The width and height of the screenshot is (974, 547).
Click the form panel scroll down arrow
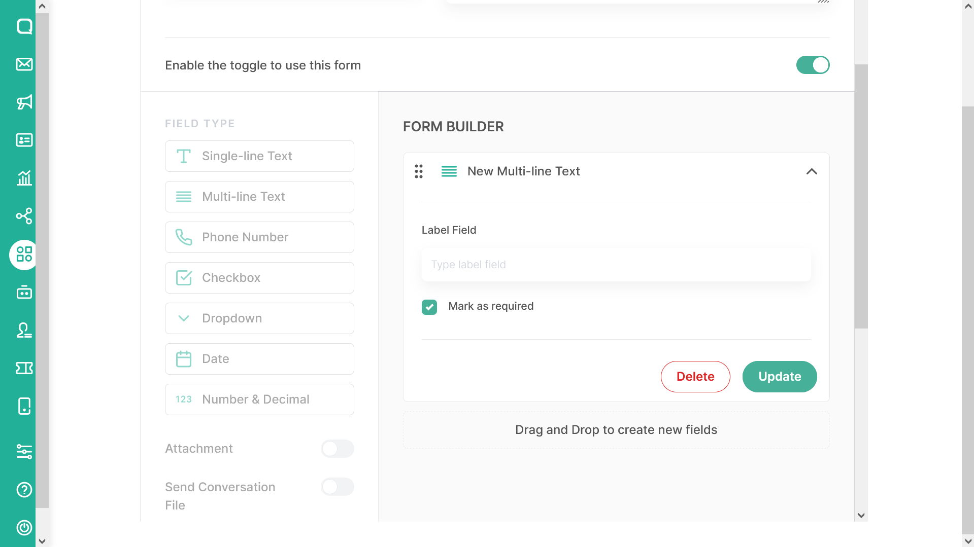tap(861, 516)
